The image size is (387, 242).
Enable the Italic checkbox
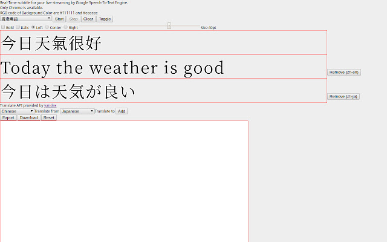click(18, 27)
